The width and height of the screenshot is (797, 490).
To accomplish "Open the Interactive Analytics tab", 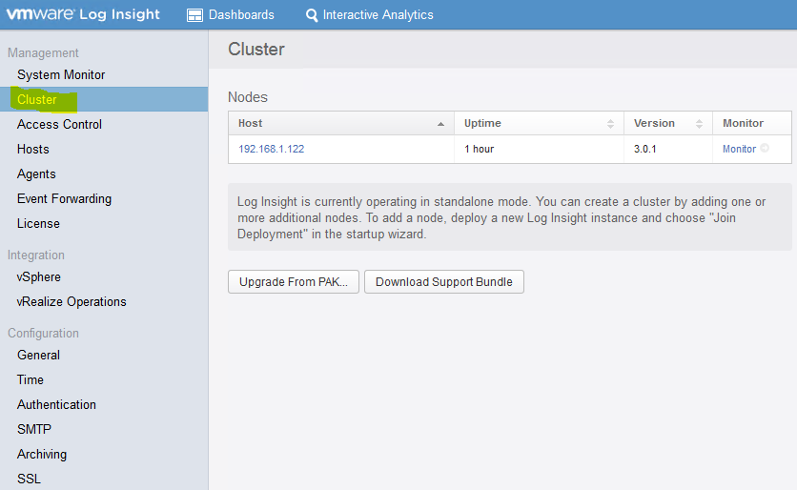I will pyautogui.click(x=370, y=14).
